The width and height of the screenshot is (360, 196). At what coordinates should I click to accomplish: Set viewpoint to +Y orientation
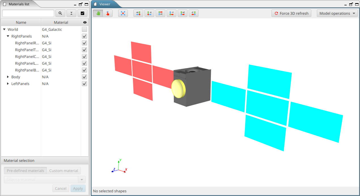[x=160, y=13]
